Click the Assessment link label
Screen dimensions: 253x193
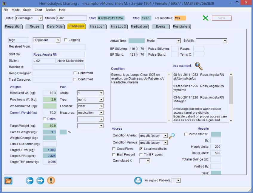pyautogui.click(x=182, y=66)
